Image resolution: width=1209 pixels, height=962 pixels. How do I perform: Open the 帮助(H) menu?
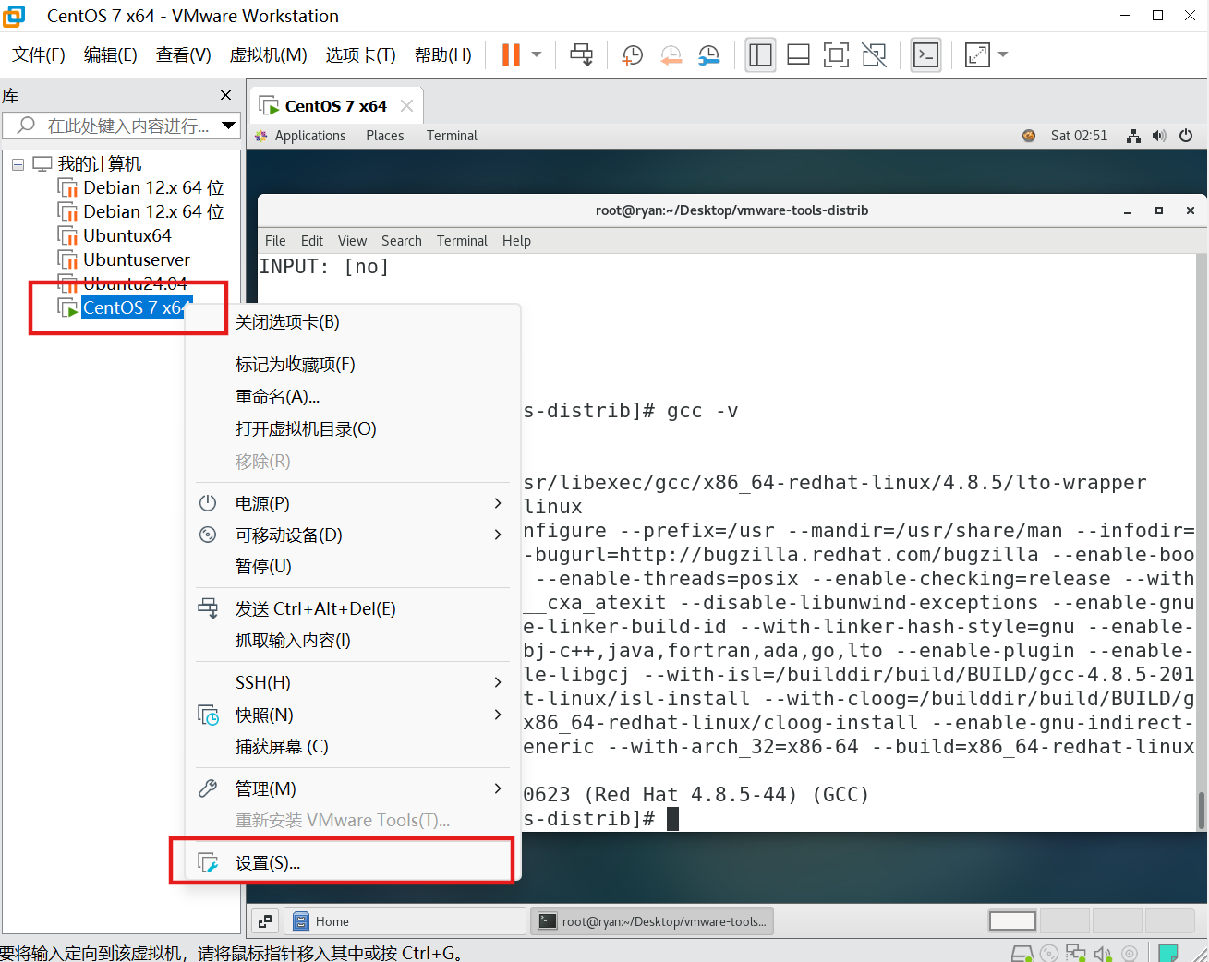tap(443, 55)
